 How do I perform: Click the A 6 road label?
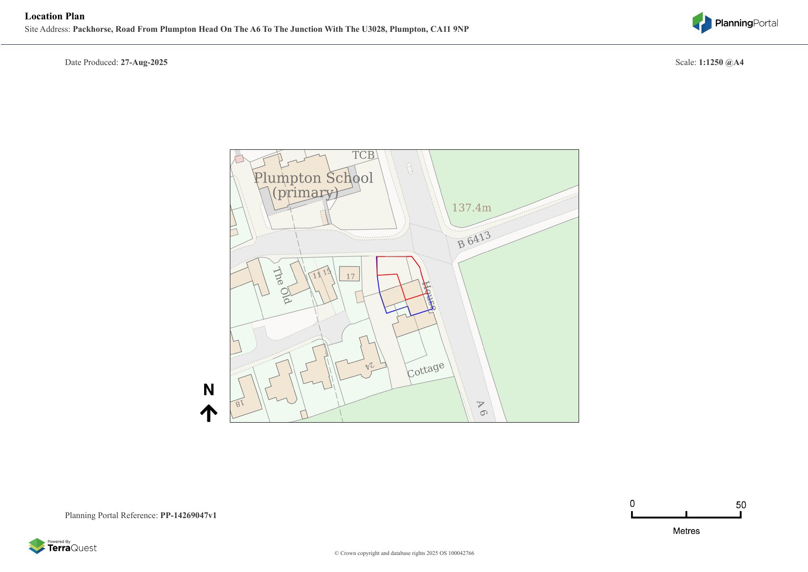click(x=481, y=408)
